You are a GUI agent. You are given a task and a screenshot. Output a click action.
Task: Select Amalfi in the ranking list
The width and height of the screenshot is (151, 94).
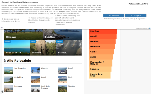103,36
